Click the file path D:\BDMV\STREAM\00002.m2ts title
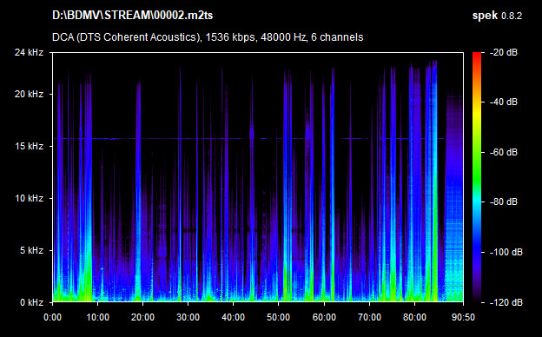This screenshot has width=542, height=337. pos(132,16)
